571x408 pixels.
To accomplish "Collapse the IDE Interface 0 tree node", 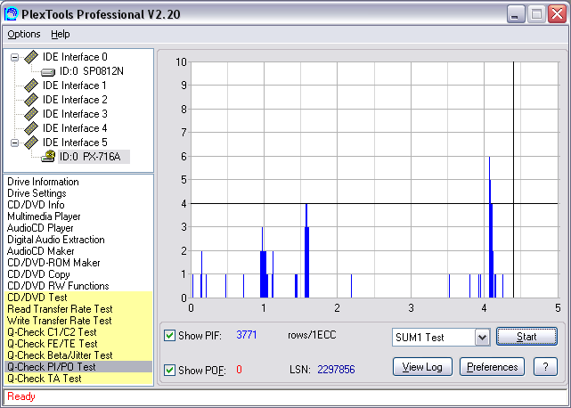I will (x=14, y=57).
